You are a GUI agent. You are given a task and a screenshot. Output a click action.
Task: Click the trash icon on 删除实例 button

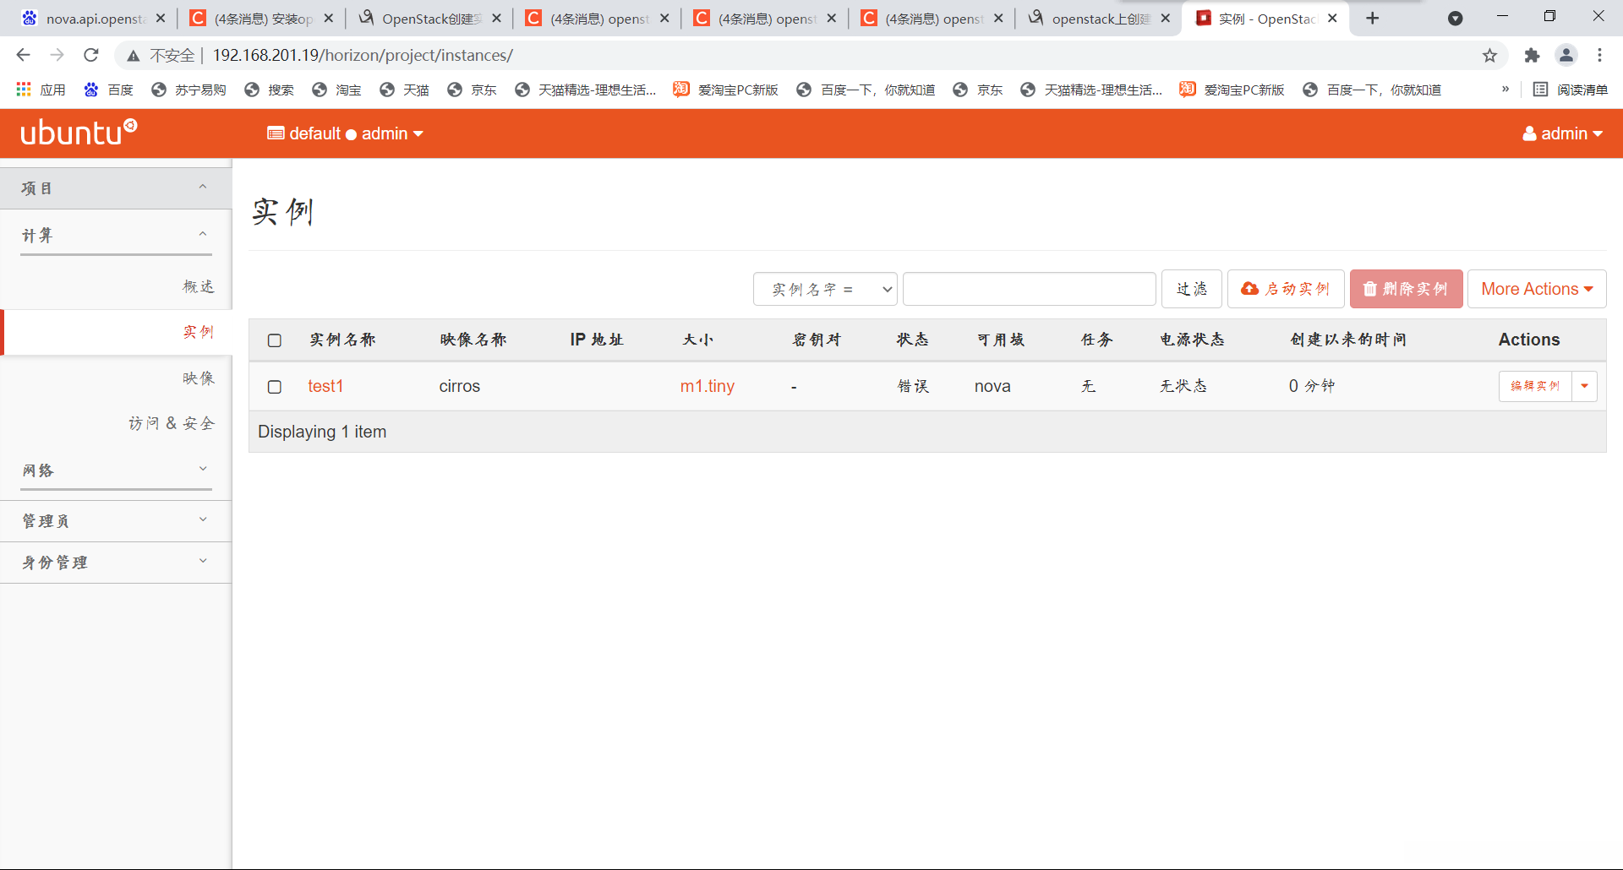click(x=1370, y=288)
